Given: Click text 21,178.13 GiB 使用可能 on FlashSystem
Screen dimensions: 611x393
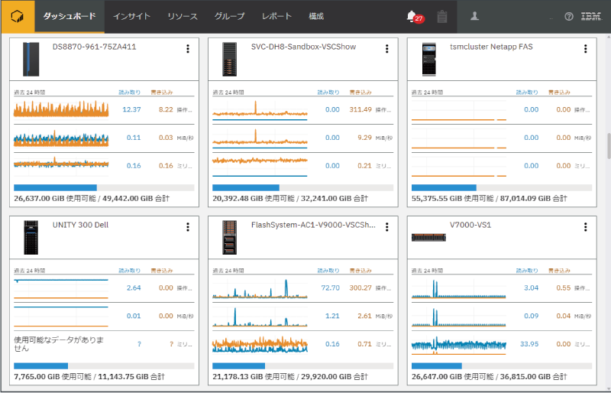Looking at the screenshot, I should (254, 377).
